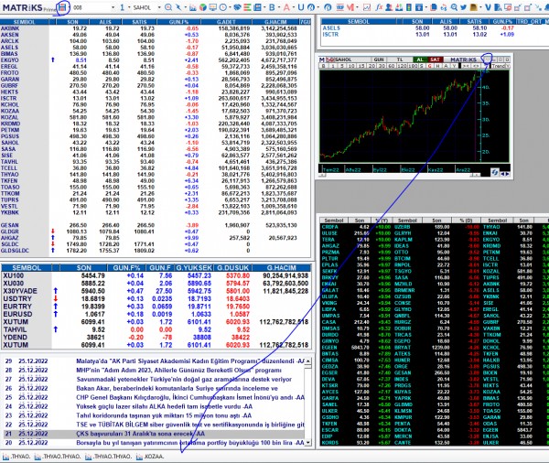Select the 15 minute period in chart
The width and height of the screenshot is (549, 463).
point(361,66)
